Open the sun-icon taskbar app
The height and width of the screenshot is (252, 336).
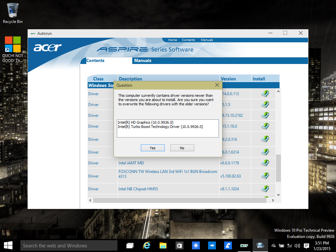pos(196,245)
